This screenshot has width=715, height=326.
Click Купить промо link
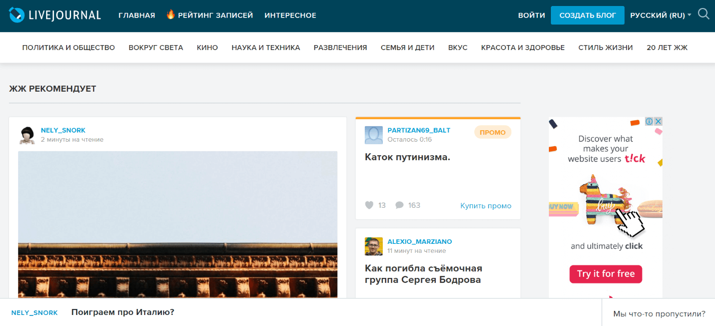coord(486,206)
